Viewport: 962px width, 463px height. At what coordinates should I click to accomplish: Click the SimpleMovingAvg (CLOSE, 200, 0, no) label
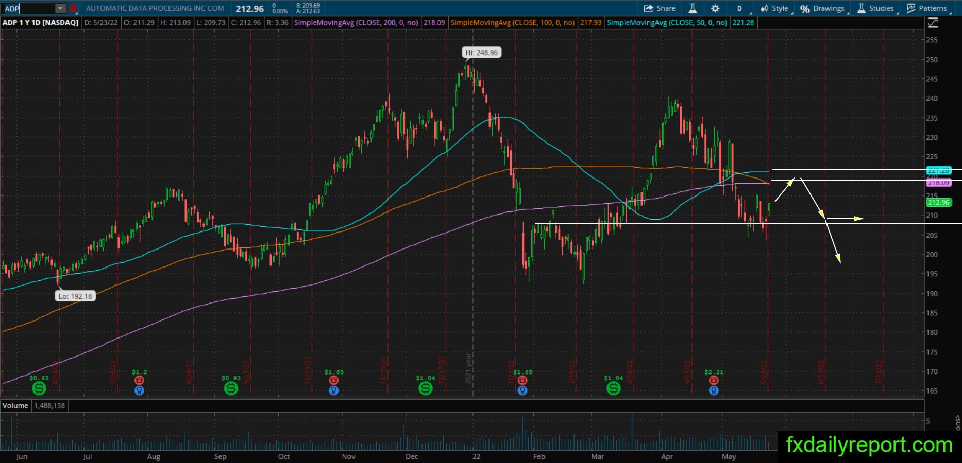(356, 23)
